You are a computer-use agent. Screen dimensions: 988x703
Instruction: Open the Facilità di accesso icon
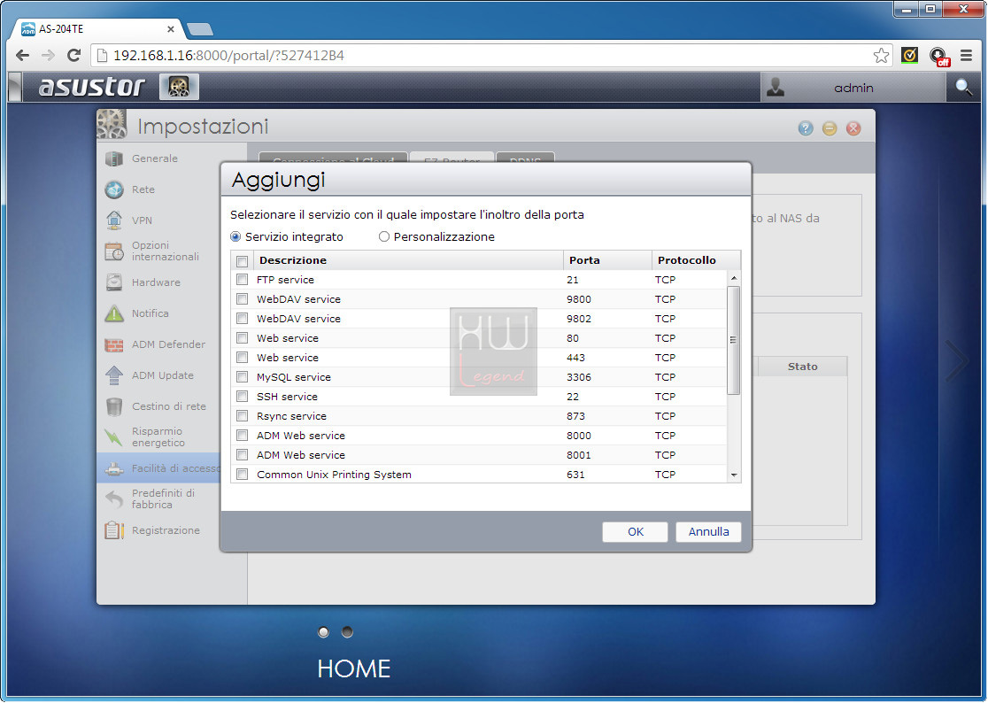tap(114, 468)
